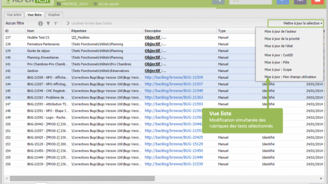The width and height of the screenshot is (328, 184).
Task: Click the folder icon beside PREPROD_2014
Action: pyautogui.click(x=59, y=4)
